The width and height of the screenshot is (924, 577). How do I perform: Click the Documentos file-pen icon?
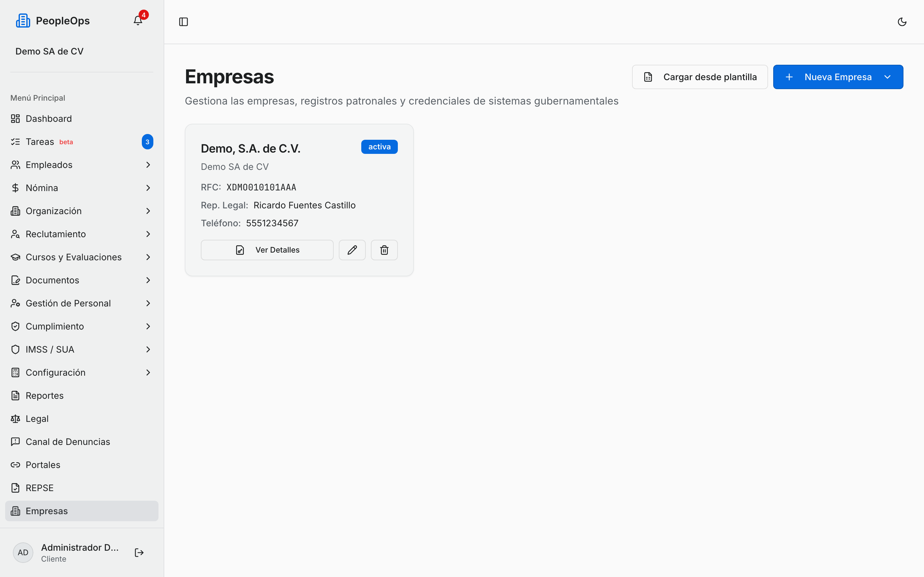click(x=15, y=280)
